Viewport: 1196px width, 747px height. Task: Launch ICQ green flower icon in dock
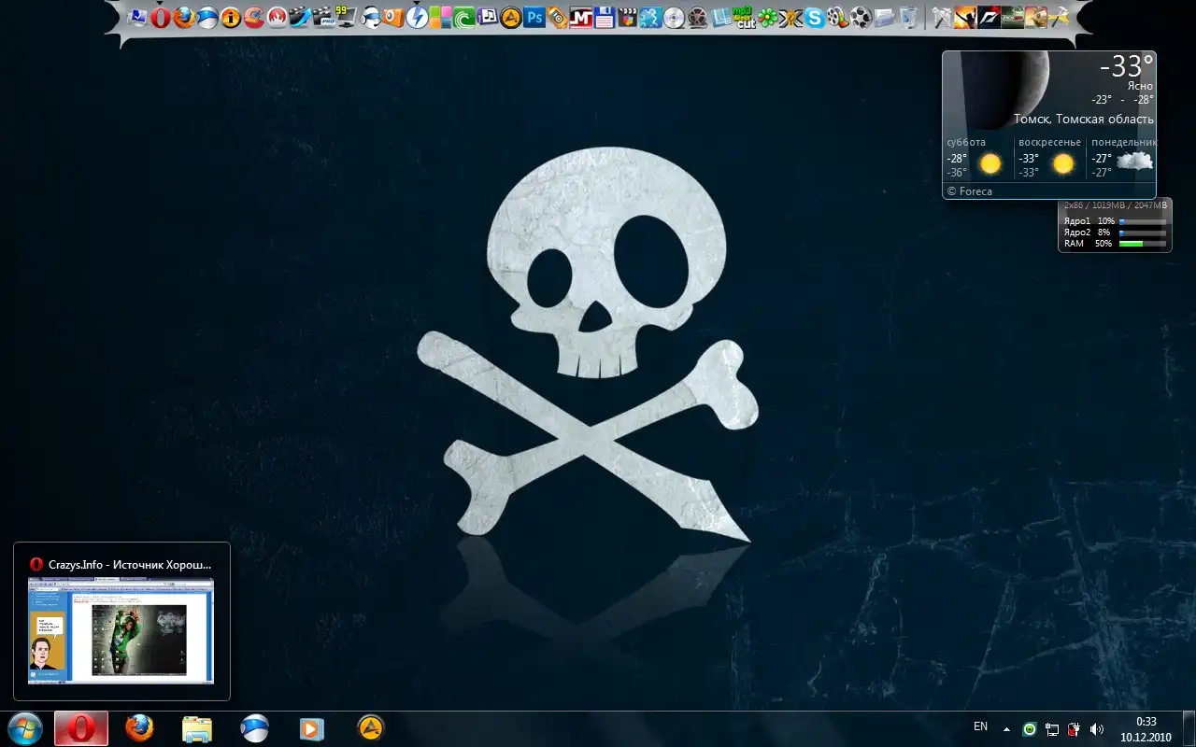(767, 17)
